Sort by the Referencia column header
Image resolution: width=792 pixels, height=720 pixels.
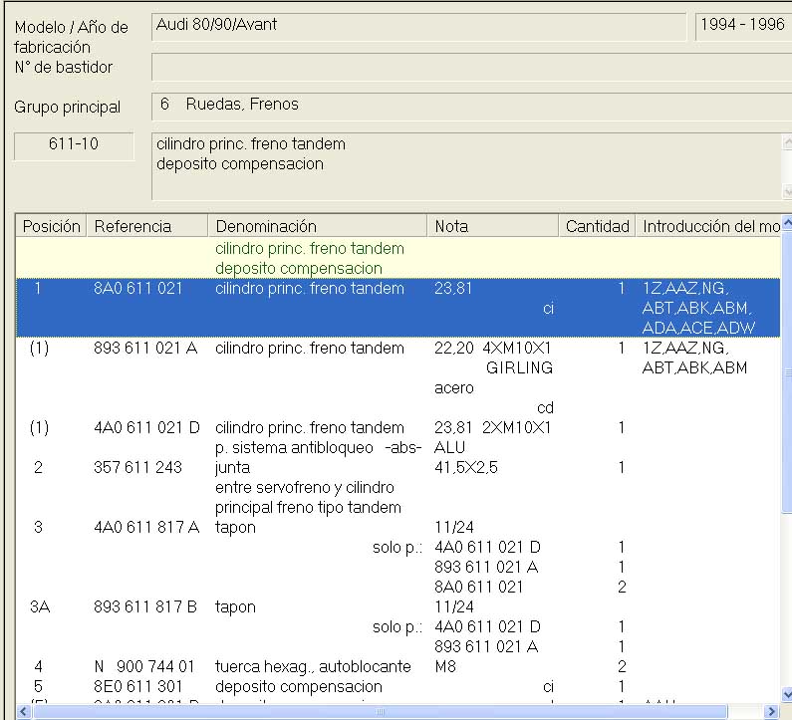[147, 226]
